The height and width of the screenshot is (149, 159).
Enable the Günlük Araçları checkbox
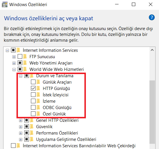click(x=33, y=82)
